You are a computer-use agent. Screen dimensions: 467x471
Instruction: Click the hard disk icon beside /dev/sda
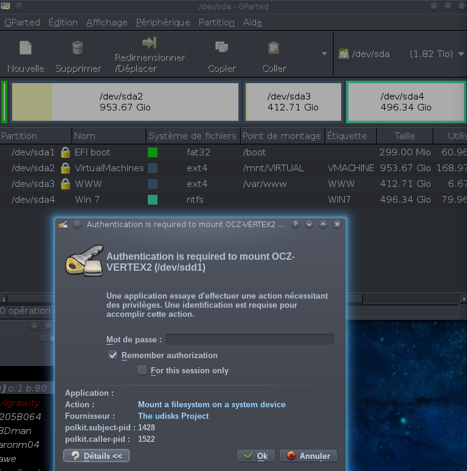(344, 54)
